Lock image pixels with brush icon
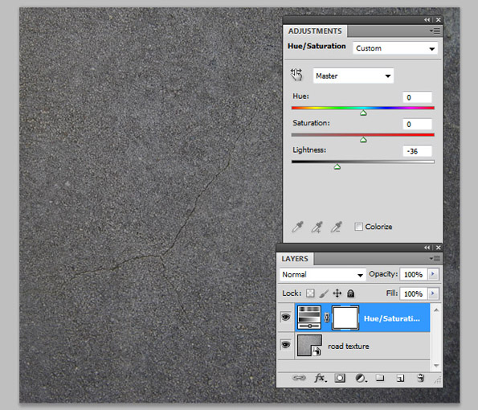478x410 pixels. 324,293
